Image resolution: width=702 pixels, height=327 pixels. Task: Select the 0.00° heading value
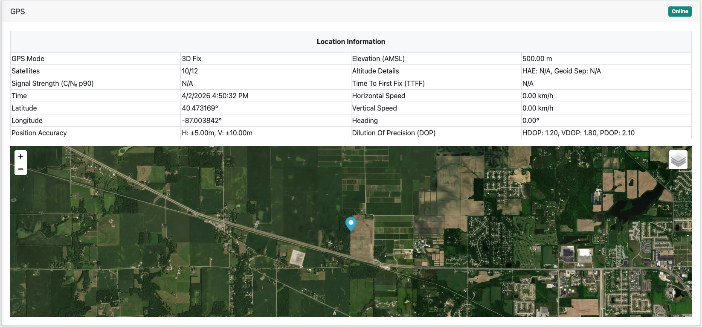(x=531, y=120)
